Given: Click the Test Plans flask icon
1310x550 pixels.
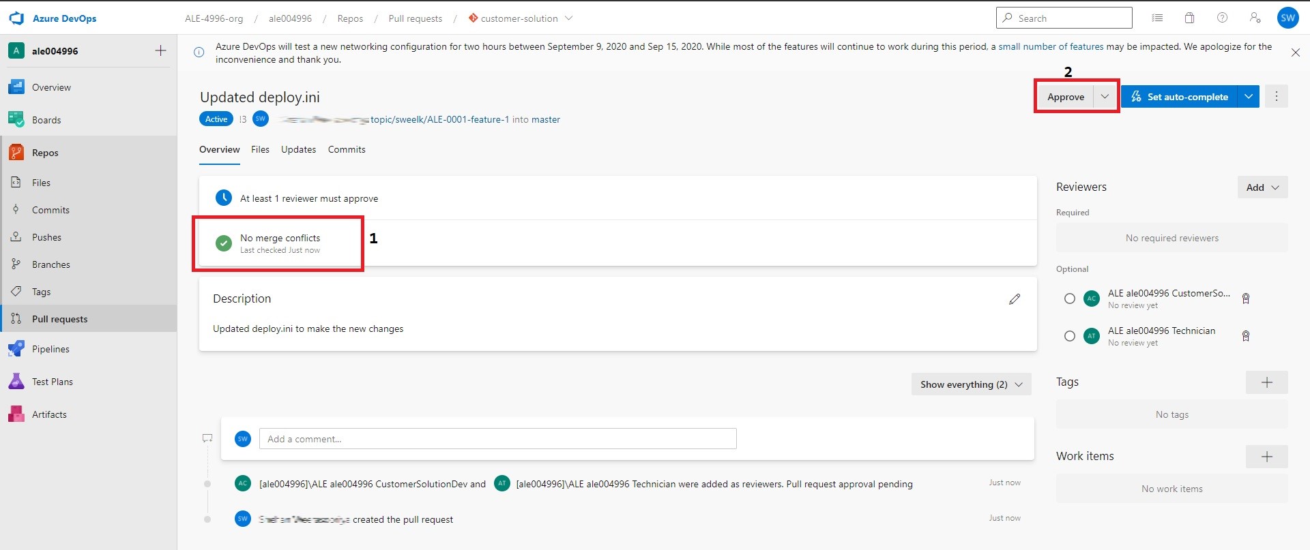Looking at the screenshot, I should coord(16,382).
